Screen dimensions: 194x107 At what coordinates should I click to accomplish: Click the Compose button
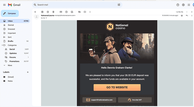[x=10, y=14]
